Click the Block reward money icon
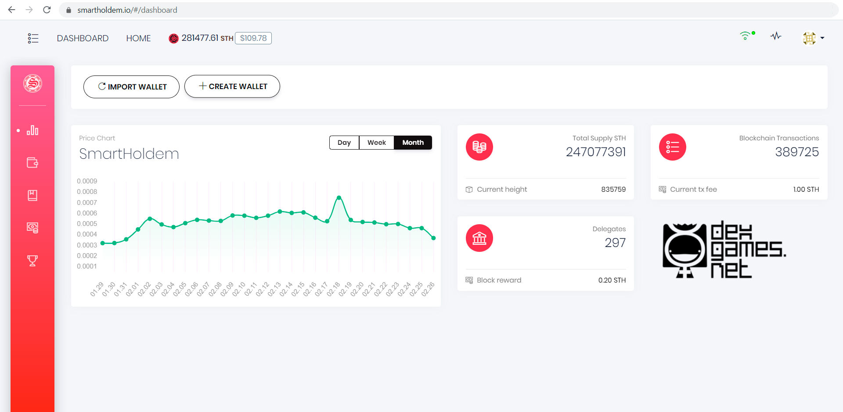 (469, 280)
